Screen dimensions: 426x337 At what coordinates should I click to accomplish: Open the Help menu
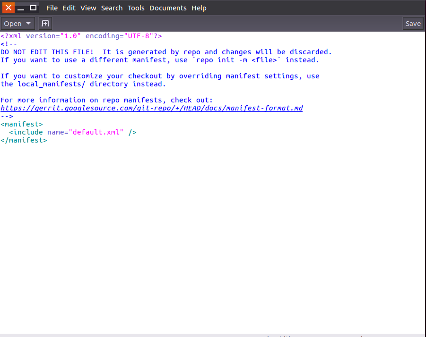[199, 8]
